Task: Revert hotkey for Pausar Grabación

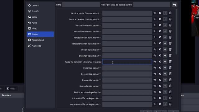Action: (x=155, y=80)
